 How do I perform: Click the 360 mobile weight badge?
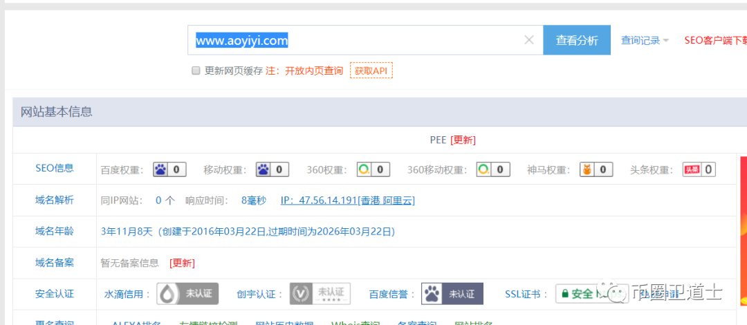coord(493,169)
